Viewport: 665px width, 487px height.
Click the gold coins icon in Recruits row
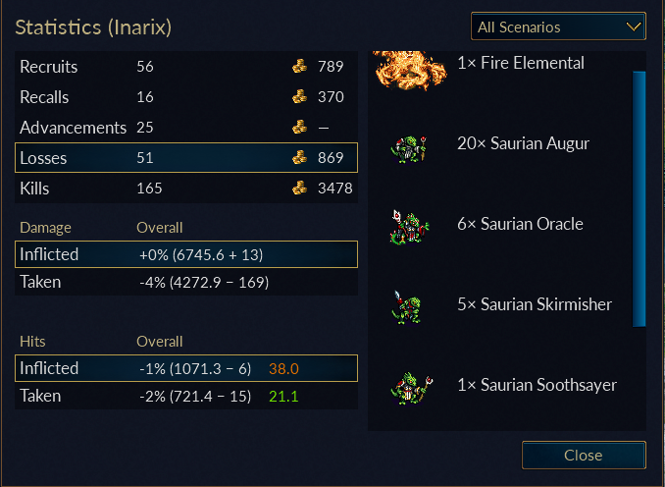[299, 66]
